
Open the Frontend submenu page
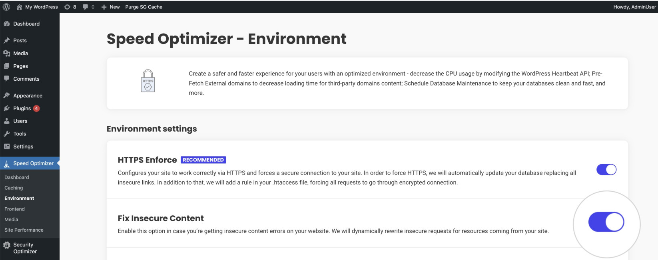[14, 209]
